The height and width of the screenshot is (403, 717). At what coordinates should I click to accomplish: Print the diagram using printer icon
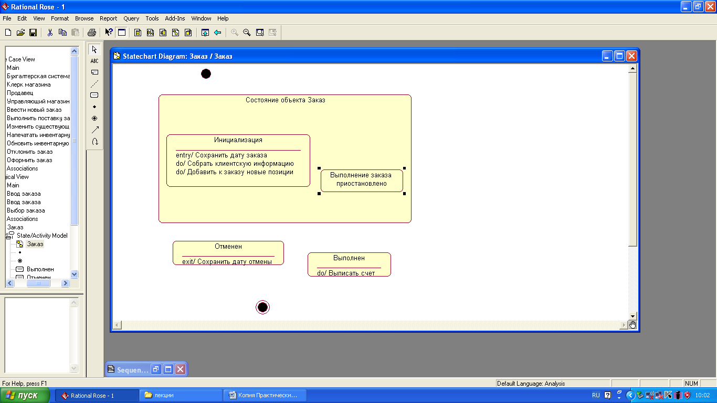pyautogui.click(x=92, y=33)
